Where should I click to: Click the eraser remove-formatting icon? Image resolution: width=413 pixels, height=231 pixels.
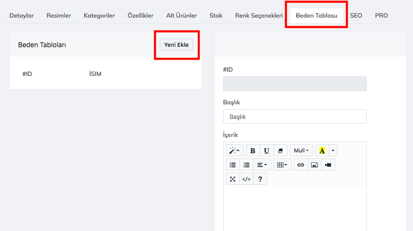[x=280, y=151]
